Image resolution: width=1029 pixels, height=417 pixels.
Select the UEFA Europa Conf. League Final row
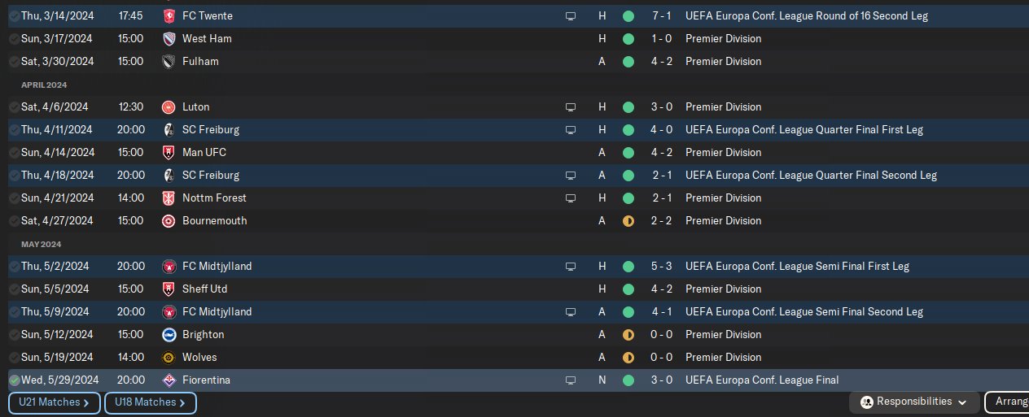click(762, 380)
